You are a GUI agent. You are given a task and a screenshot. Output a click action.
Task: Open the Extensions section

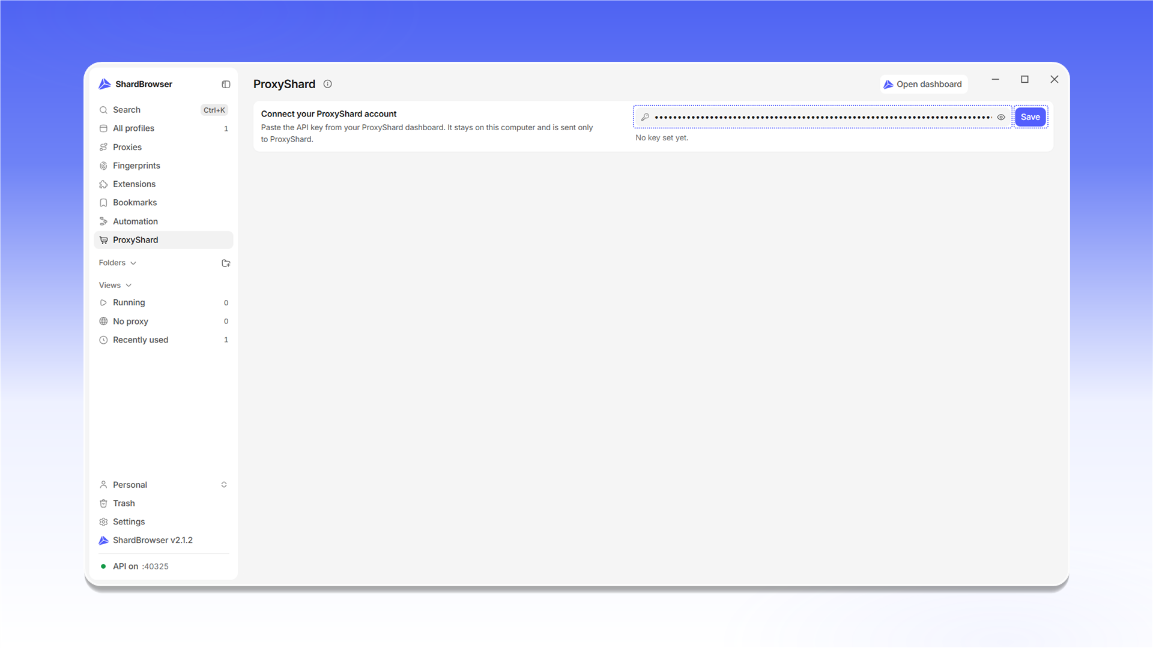[x=163, y=184]
